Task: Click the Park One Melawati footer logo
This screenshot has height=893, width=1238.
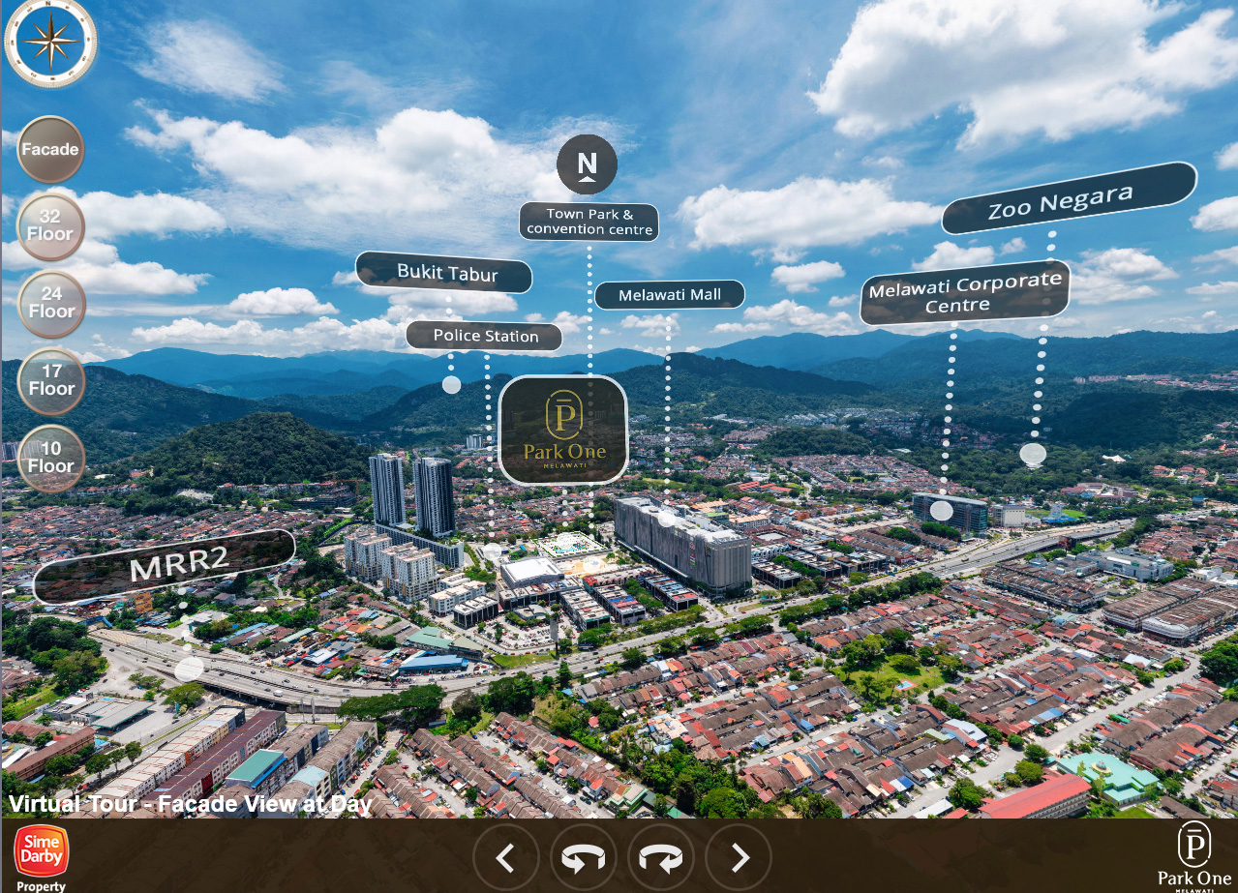Action: [1193, 855]
